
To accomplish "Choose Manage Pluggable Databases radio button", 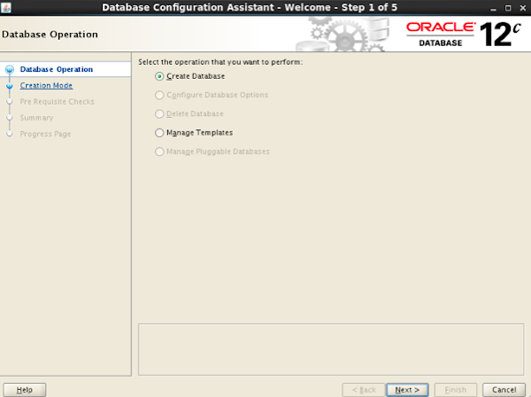I will pyautogui.click(x=159, y=152).
